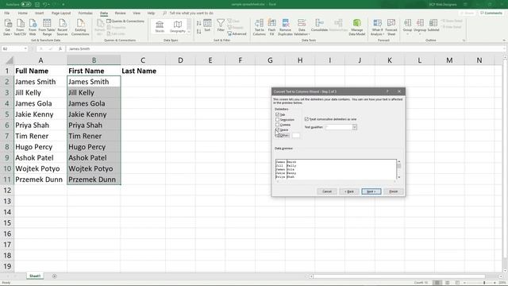Click the Finish button in wizard
508x286 pixels.
click(x=394, y=191)
